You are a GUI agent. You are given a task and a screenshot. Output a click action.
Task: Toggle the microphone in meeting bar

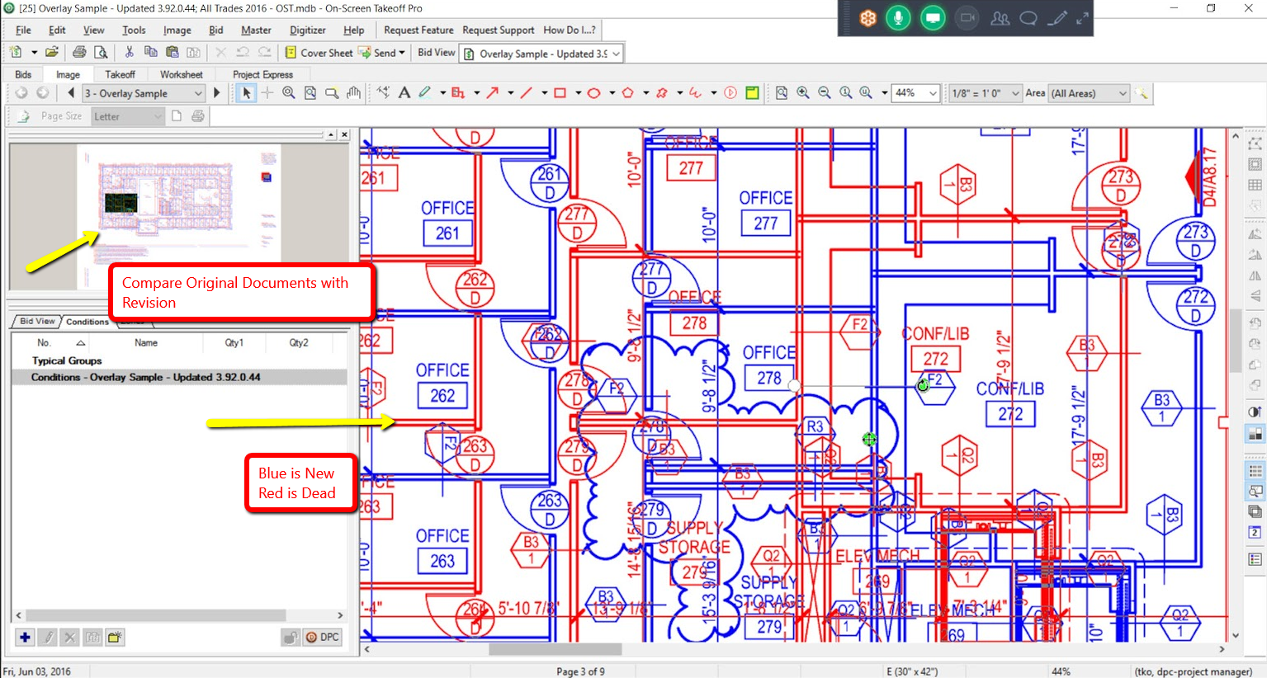click(x=898, y=18)
